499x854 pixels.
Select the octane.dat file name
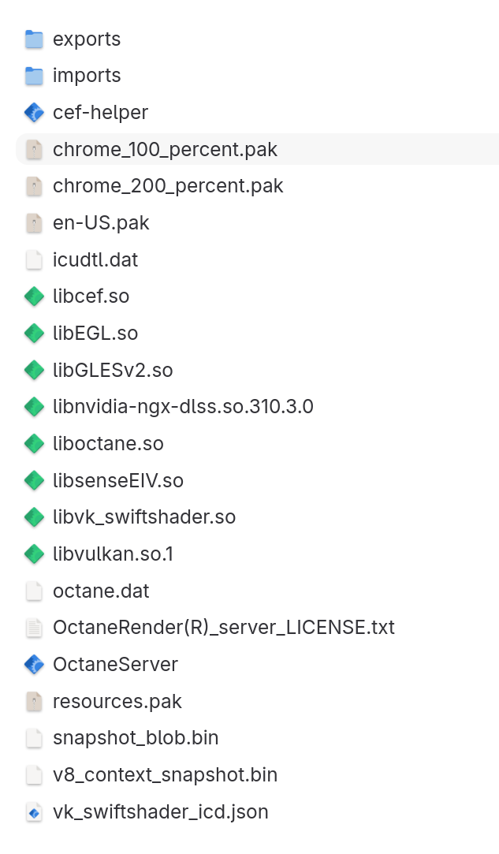pos(101,591)
